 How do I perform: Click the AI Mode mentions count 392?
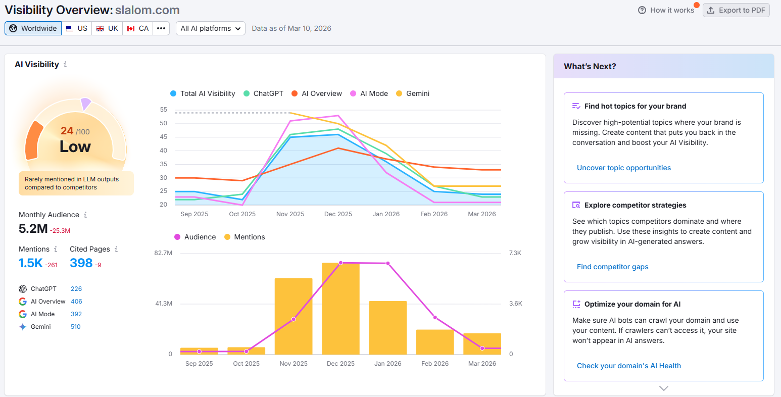76,314
